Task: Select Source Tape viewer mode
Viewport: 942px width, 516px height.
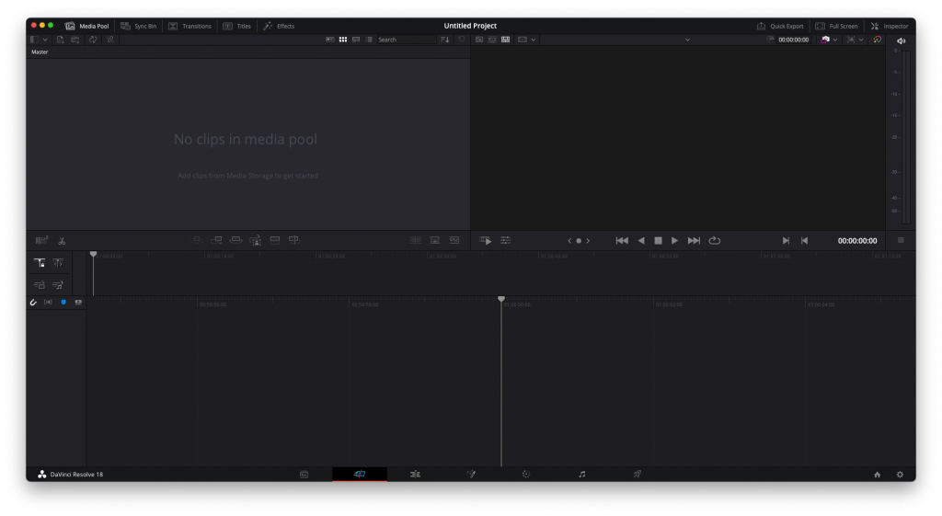Action: point(492,40)
